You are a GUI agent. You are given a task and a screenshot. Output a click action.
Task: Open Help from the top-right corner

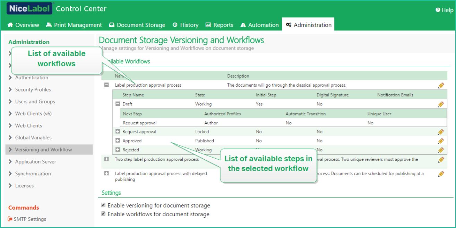click(444, 10)
